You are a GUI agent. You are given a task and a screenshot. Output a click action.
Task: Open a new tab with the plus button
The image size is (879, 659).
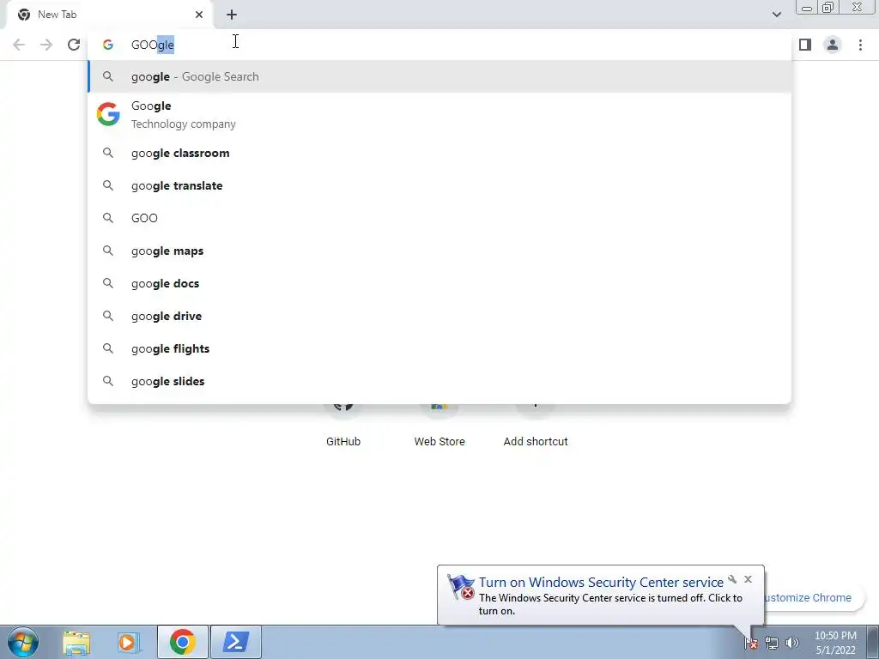tap(232, 15)
